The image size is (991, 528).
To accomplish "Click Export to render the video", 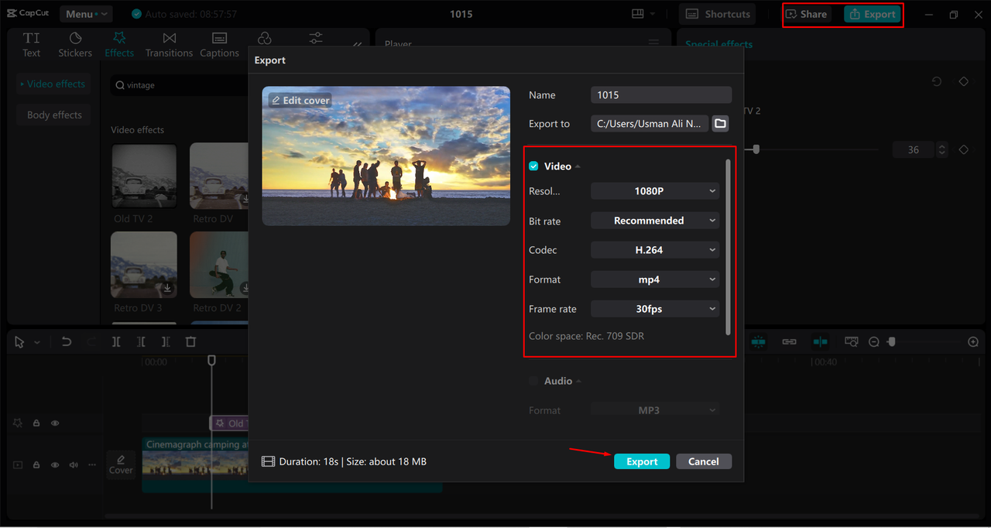I will coord(642,461).
